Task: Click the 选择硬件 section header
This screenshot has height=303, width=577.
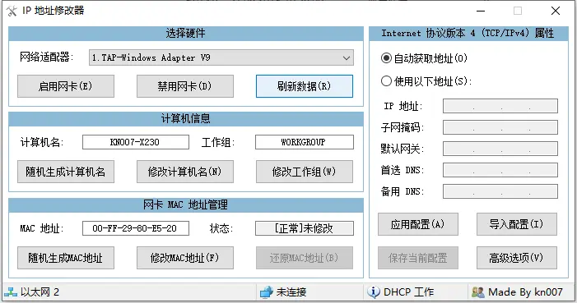Action: coord(186,34)
